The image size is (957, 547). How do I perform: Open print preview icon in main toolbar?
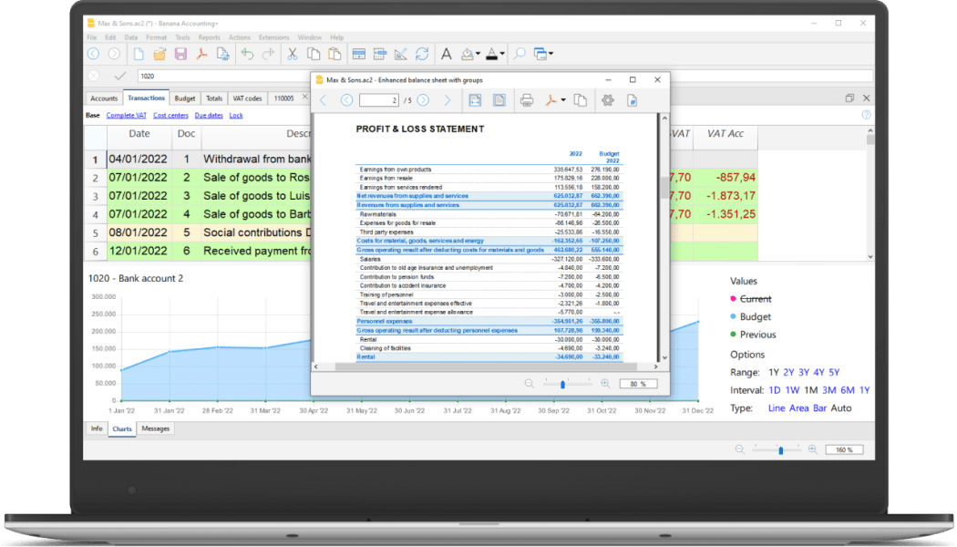(x=222, y=55)
